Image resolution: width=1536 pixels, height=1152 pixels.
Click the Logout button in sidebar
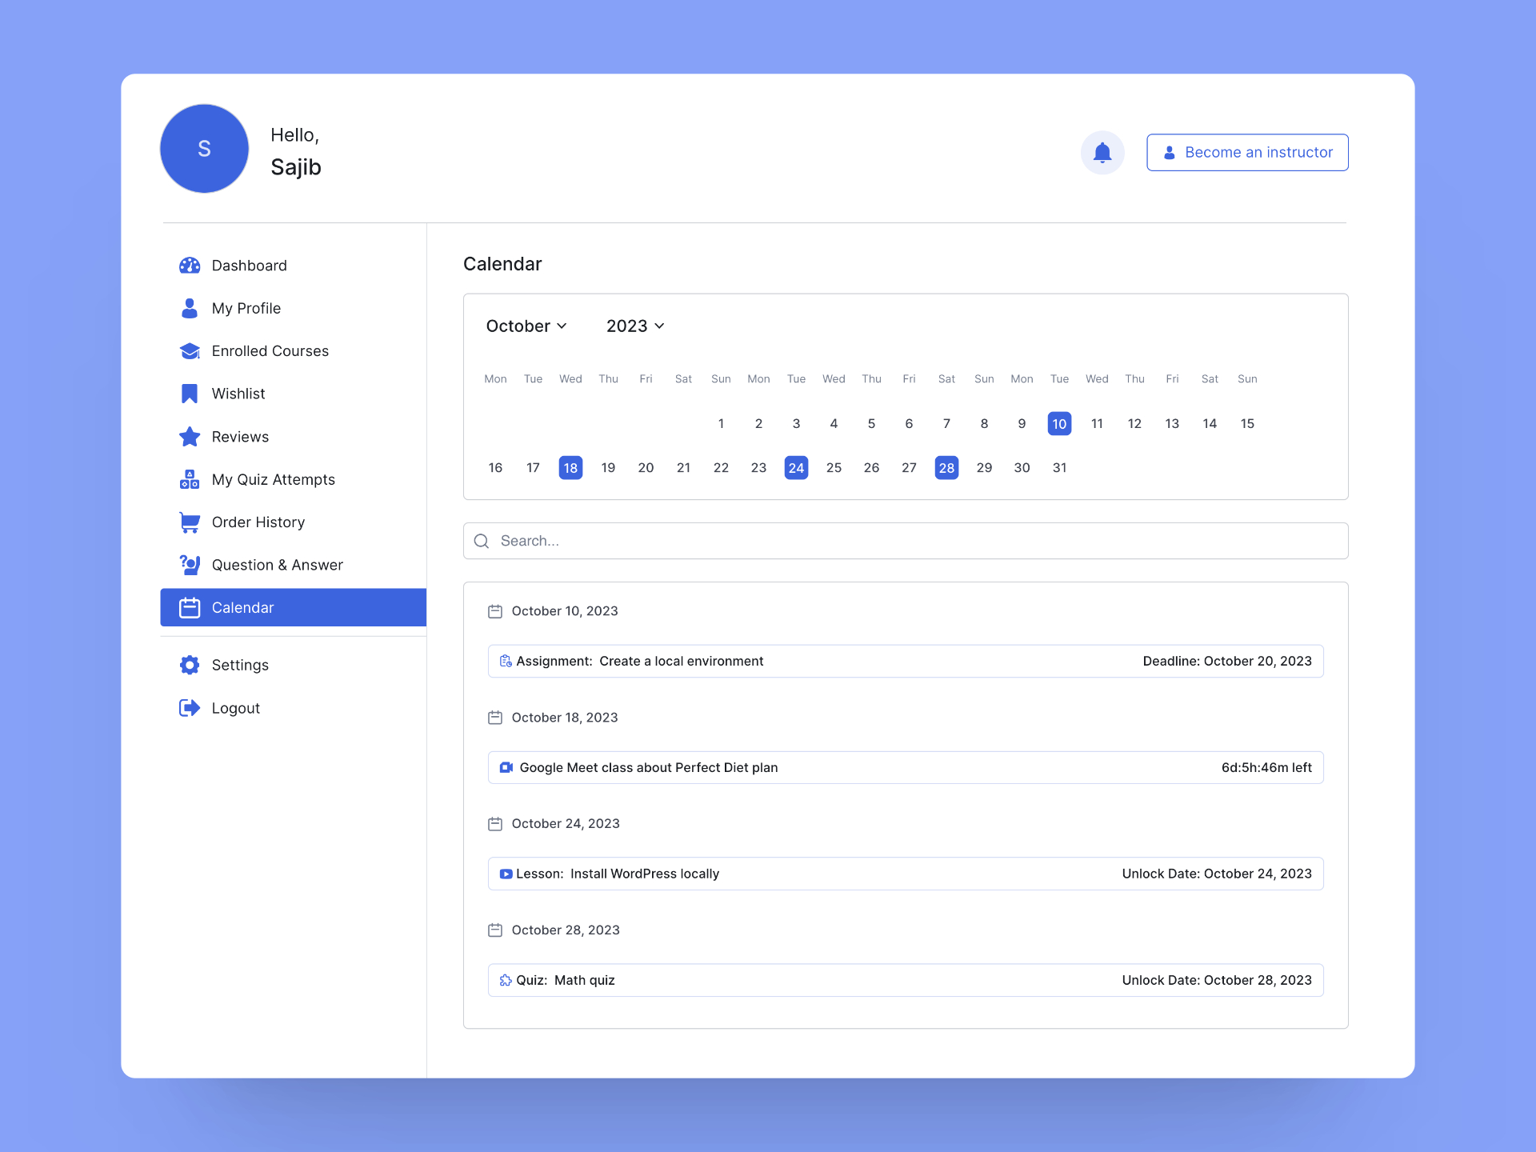click(236, 708)
